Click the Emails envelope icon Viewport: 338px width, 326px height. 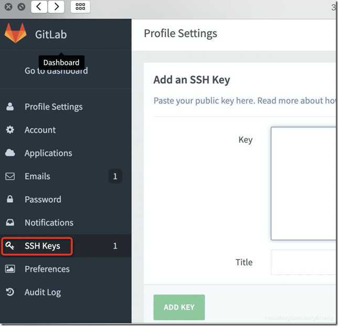tap(10, 176)
